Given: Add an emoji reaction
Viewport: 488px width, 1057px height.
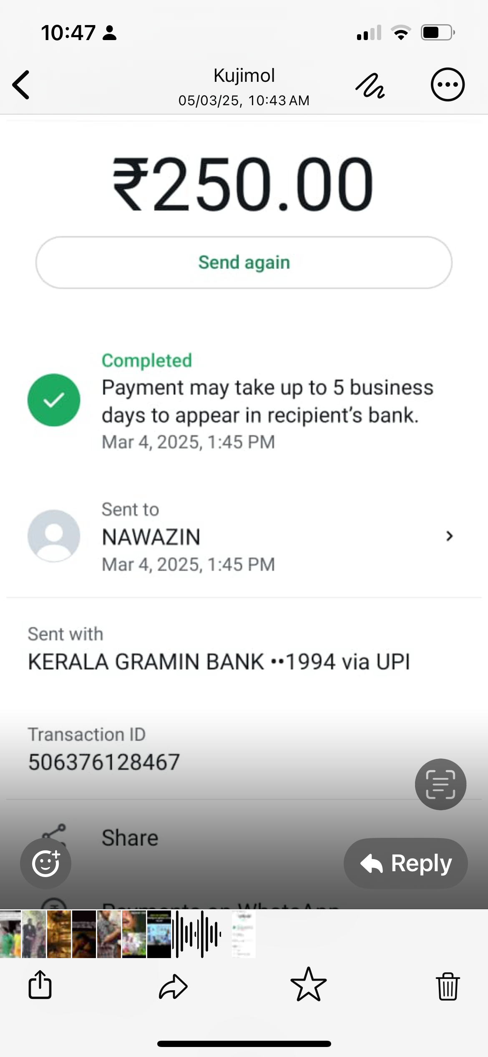Looking at the screenshot, I should 46,863.
